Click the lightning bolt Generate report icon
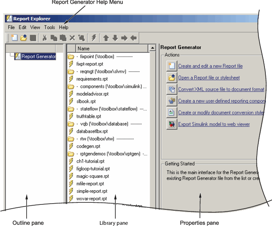This screenshot has width=272, height=226. click(94, 38)
